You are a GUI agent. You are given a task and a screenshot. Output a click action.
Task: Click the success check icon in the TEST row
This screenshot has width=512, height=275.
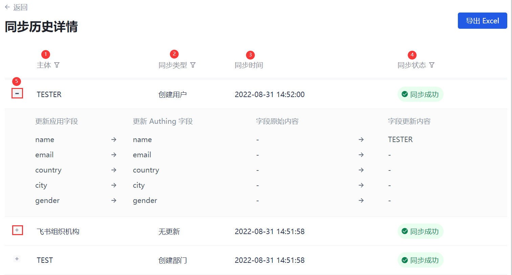tap(404, 260)
